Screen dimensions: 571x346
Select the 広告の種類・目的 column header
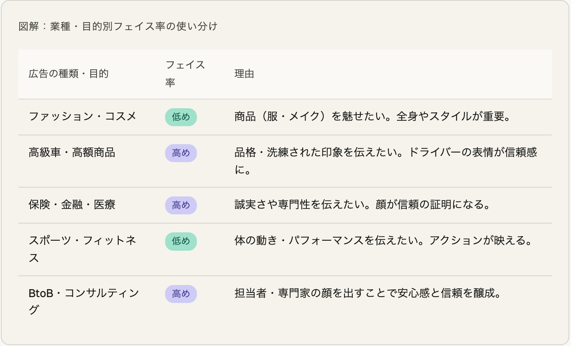(x=69, y=74)
